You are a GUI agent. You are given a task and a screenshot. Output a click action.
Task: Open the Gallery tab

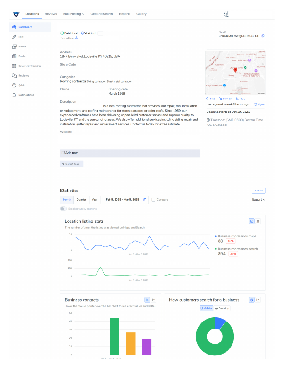142,14
